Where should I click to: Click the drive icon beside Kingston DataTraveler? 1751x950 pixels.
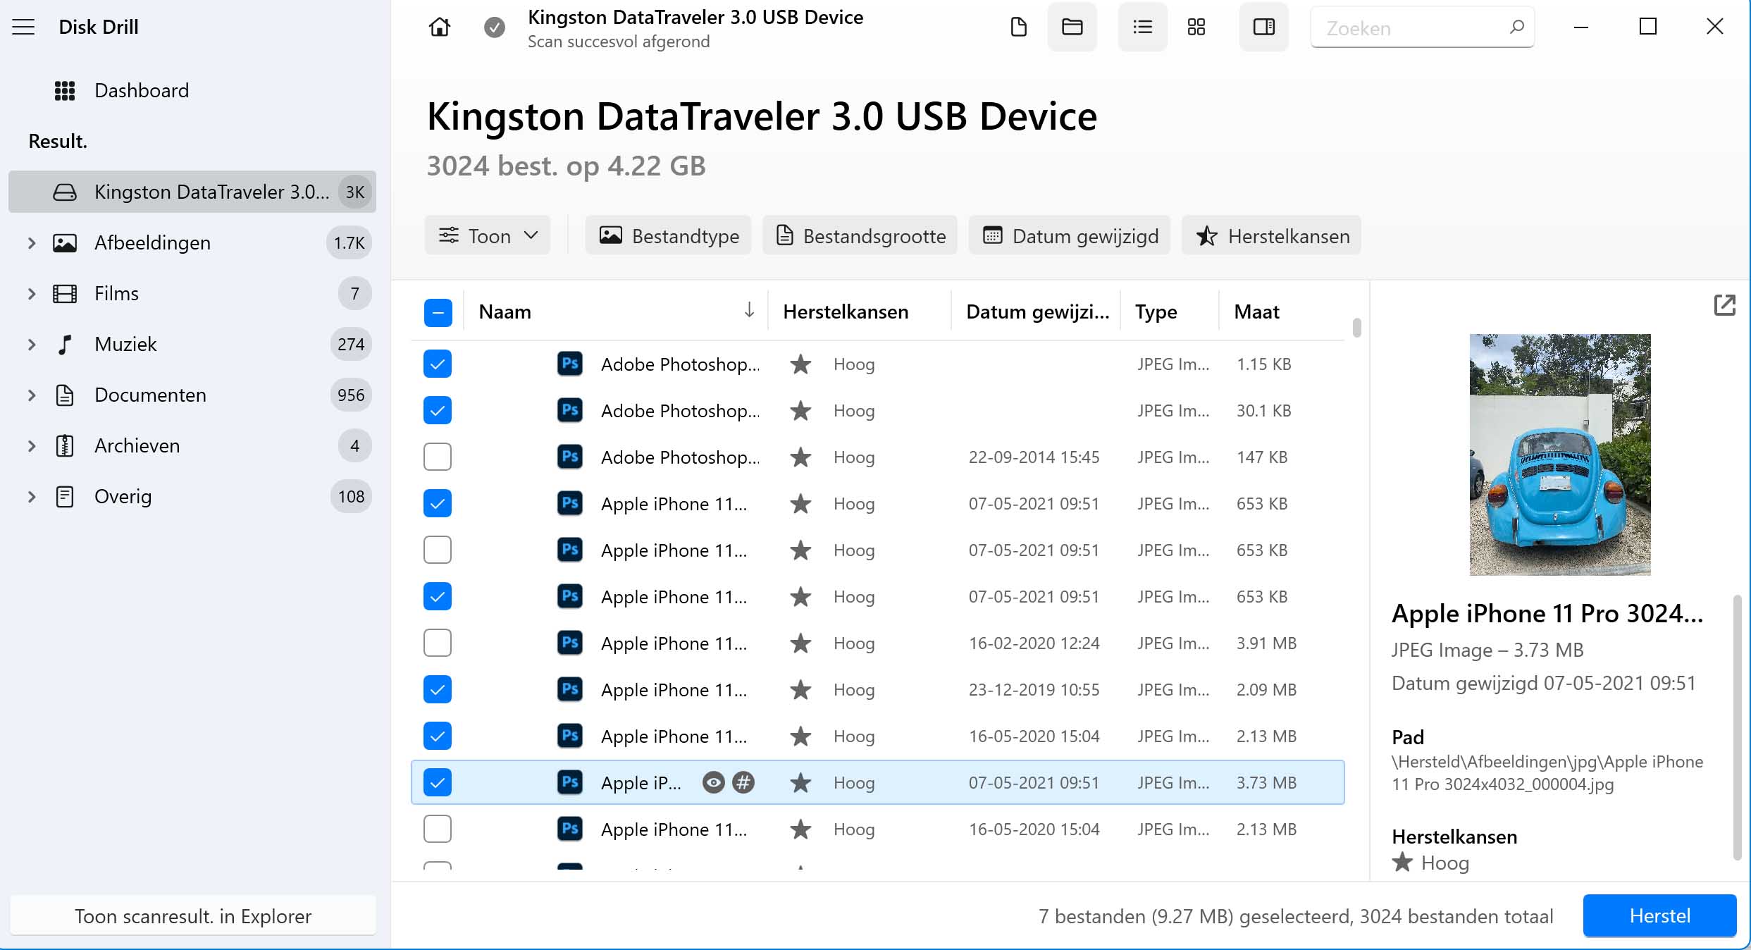[x=65, y=192]
